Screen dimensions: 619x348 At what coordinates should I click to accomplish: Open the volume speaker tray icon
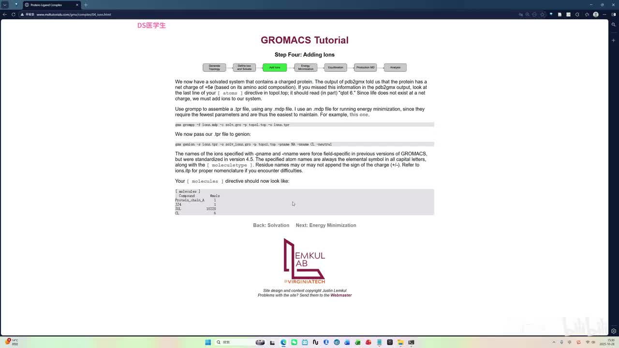[593, 342]
